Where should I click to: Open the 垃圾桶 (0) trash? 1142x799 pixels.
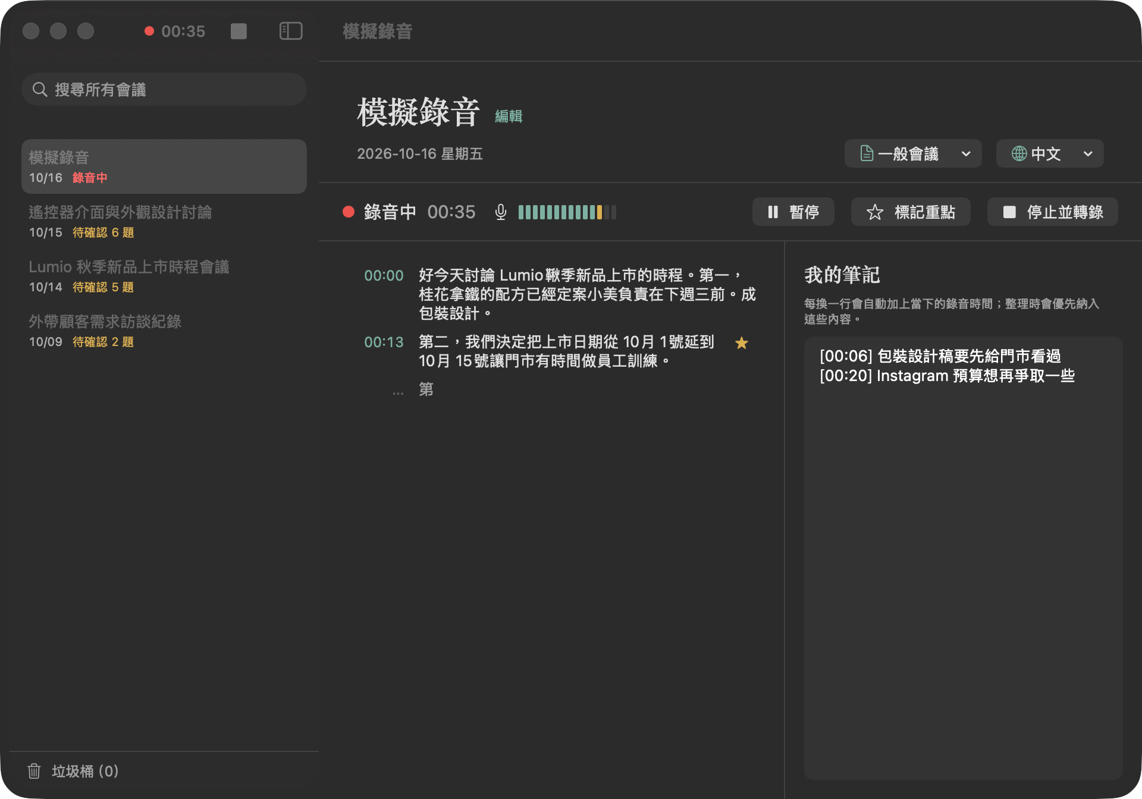[x=73, y=771]
